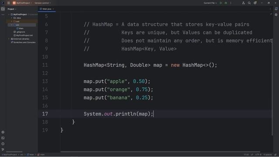Expand External Libraries node arrow
Image resolution: width=279 pixels, height=157 pixels.
pyautogui.click(x=9, y=39)
